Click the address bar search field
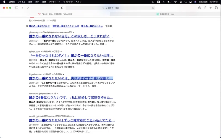221x138 pixels. [110, 8]
